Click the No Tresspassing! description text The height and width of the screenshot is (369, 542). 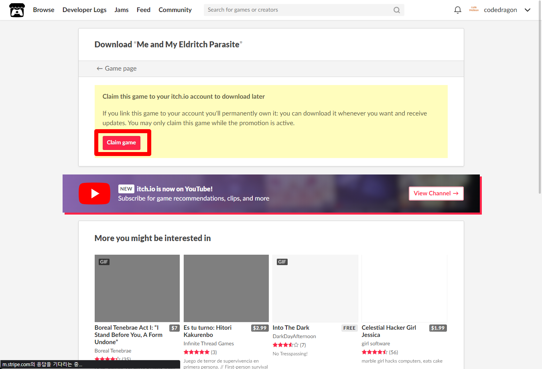point(290,354)
